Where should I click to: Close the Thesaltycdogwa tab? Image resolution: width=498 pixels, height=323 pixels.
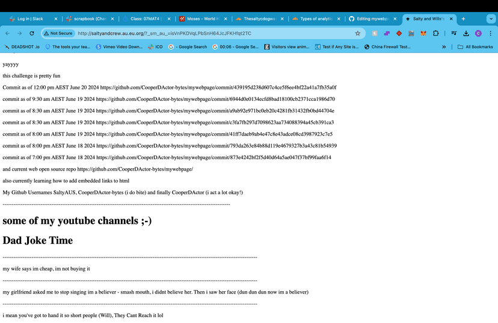point(282,19)
